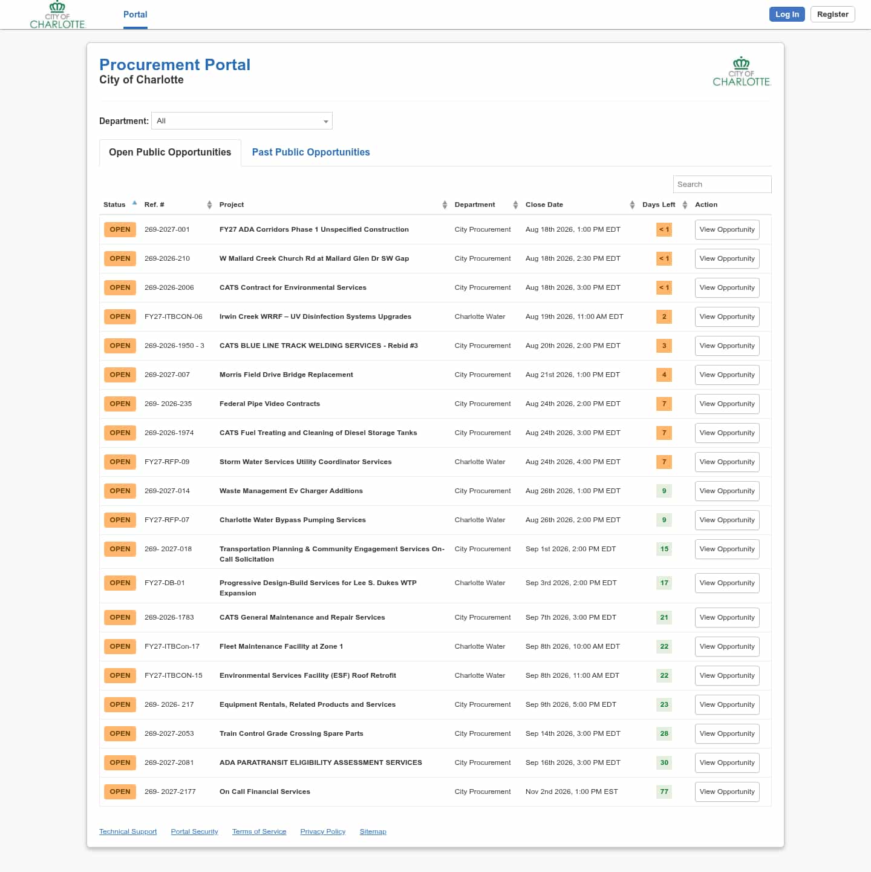View Opportunity for Train Control Grade Crossing Spare Parts
871x872 pixels.
coord(727,734)
